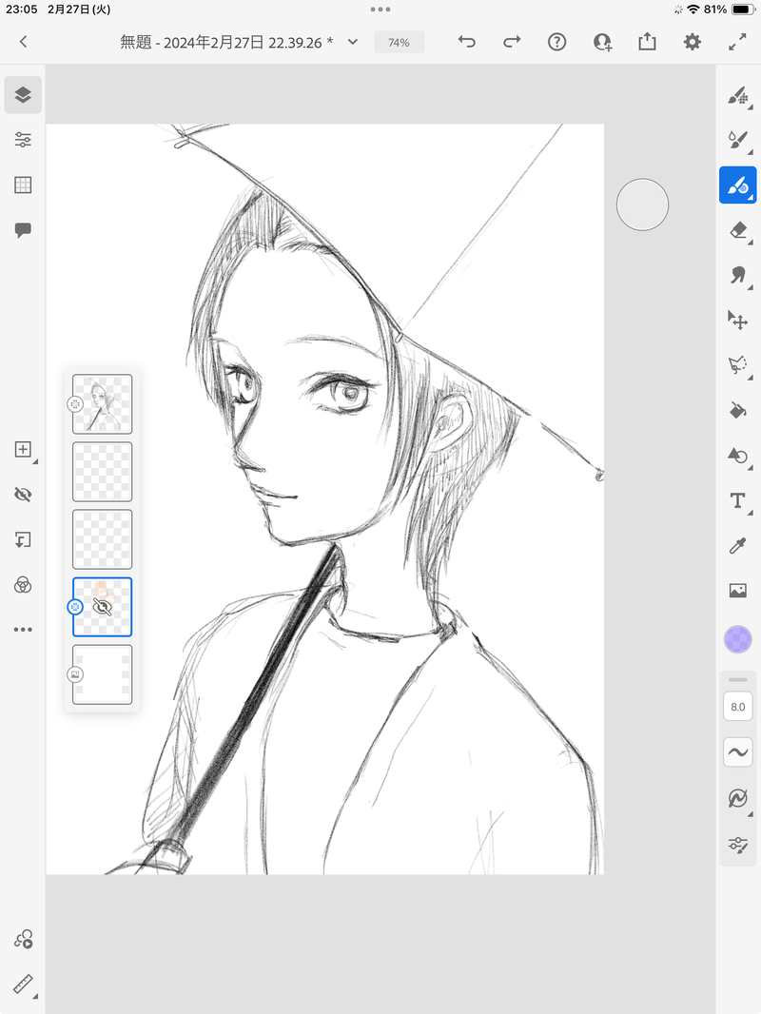Select the active Vector brush tool
761x1014 pixels.
tap(738, 185)
